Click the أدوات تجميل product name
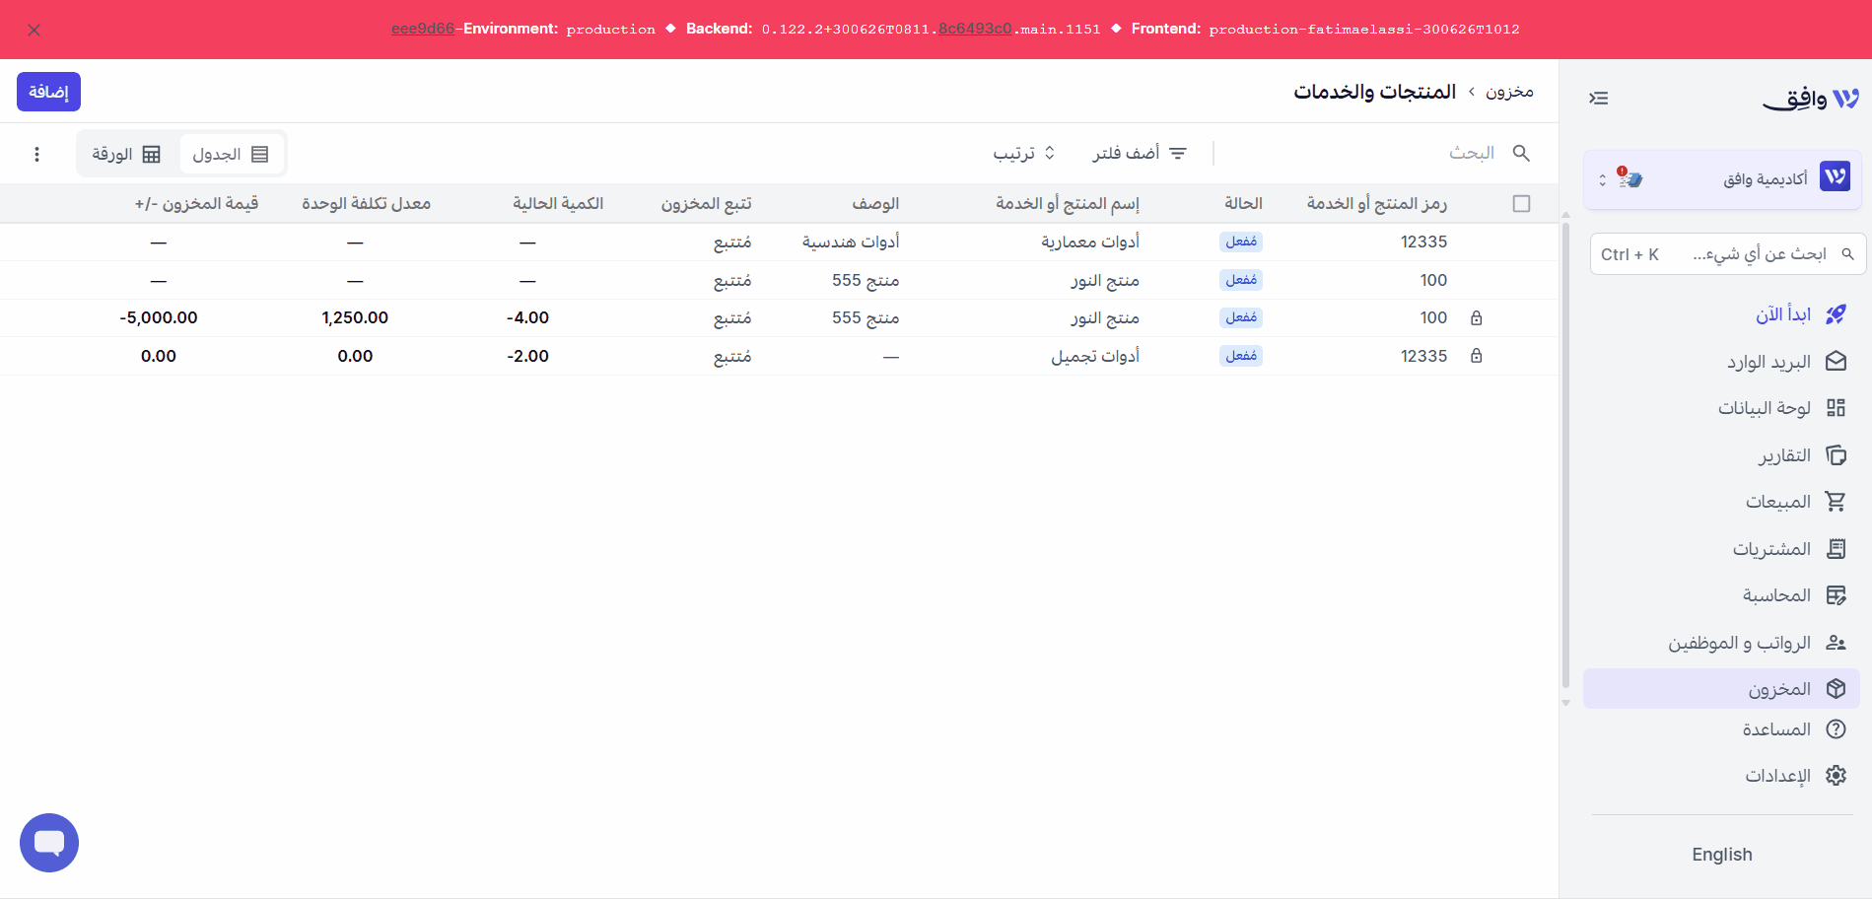Image resolution: width=1872 pixels, height=899 pixels. (x=1095, y=356)
